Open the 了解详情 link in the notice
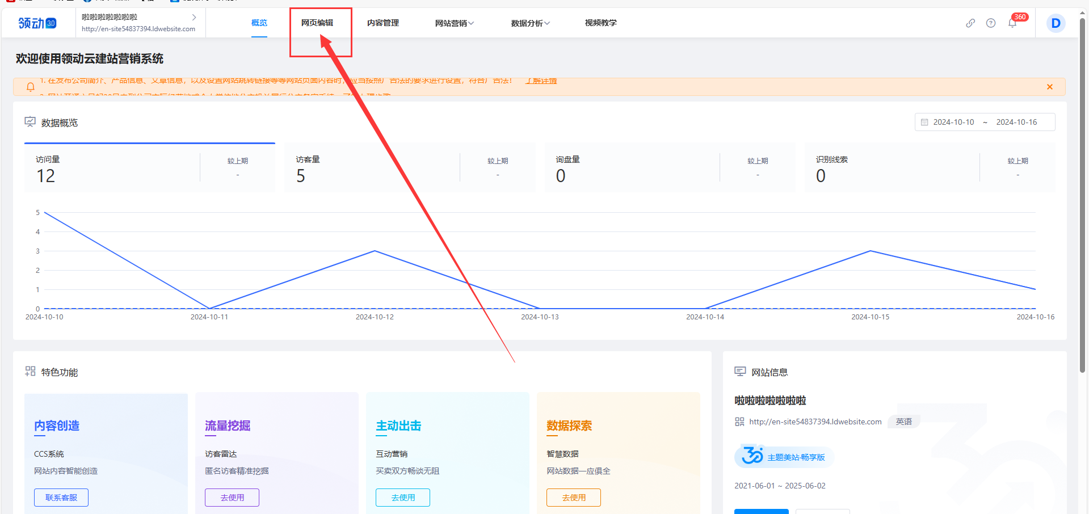This screenshot has width=1089, height=514. [x=541, y=81]
